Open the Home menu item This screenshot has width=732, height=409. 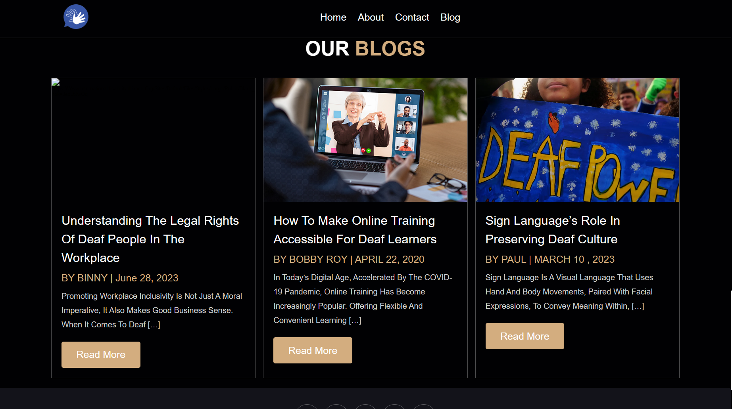pos(333,17)
